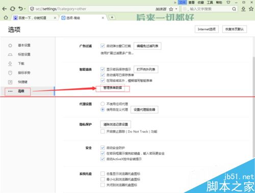This screenshot has height=193, width=255.
Task: Open the 帮助 menu
Action: tap(219, 3)
